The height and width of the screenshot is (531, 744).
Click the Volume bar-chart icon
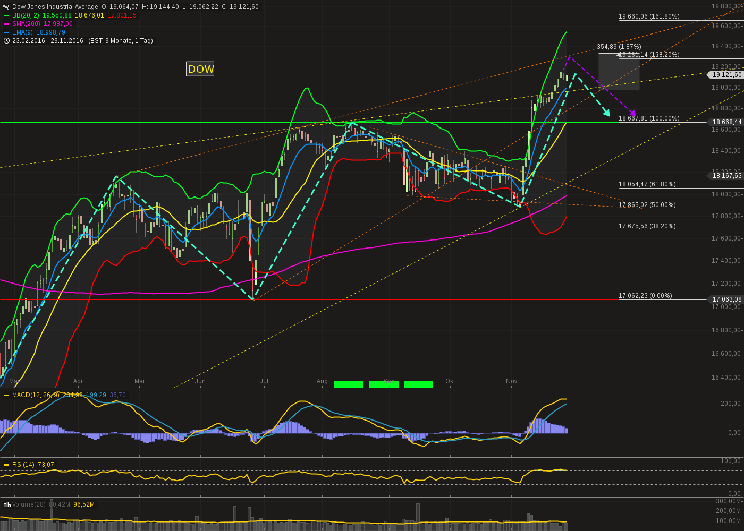point(6,504)
